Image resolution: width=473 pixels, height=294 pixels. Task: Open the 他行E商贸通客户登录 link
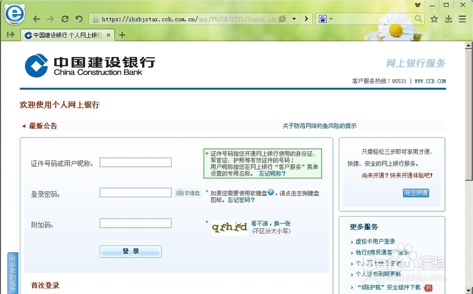[x=382, y=252]
